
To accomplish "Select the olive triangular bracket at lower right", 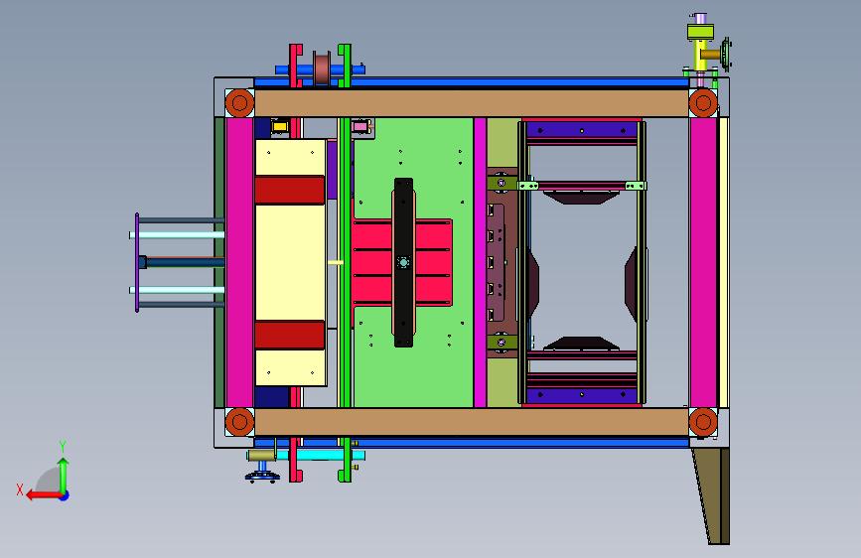I will [x=711, y=495].
